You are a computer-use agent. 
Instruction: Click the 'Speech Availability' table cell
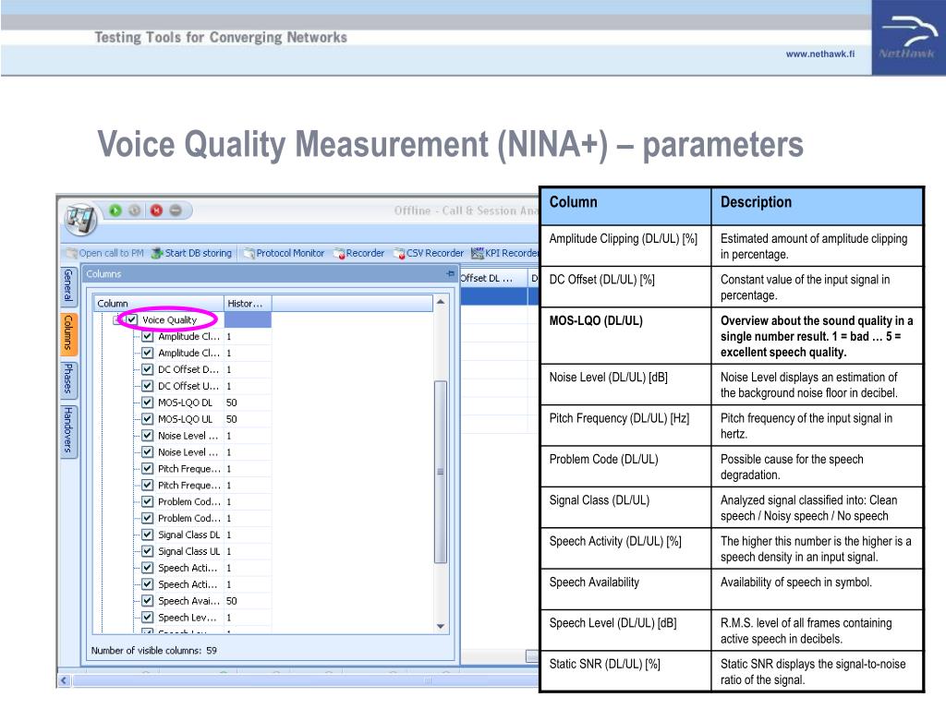[625, 589]
